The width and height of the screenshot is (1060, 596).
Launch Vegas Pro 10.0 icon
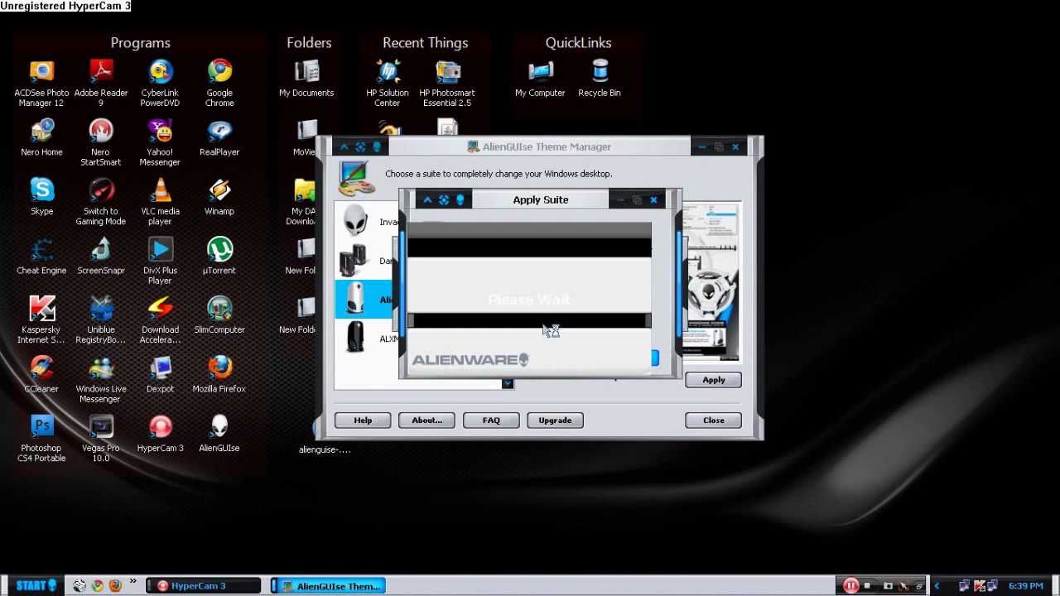pyautogui.click(x=101, y=439)
